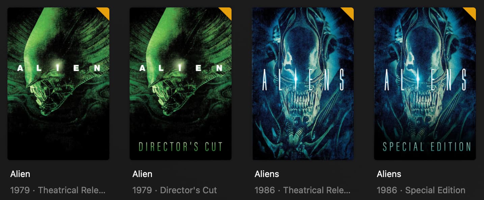Click the Alien title above "1979 · Director's Cut"
The width and height of the screenshot is (484, 200).
point(142,174)
